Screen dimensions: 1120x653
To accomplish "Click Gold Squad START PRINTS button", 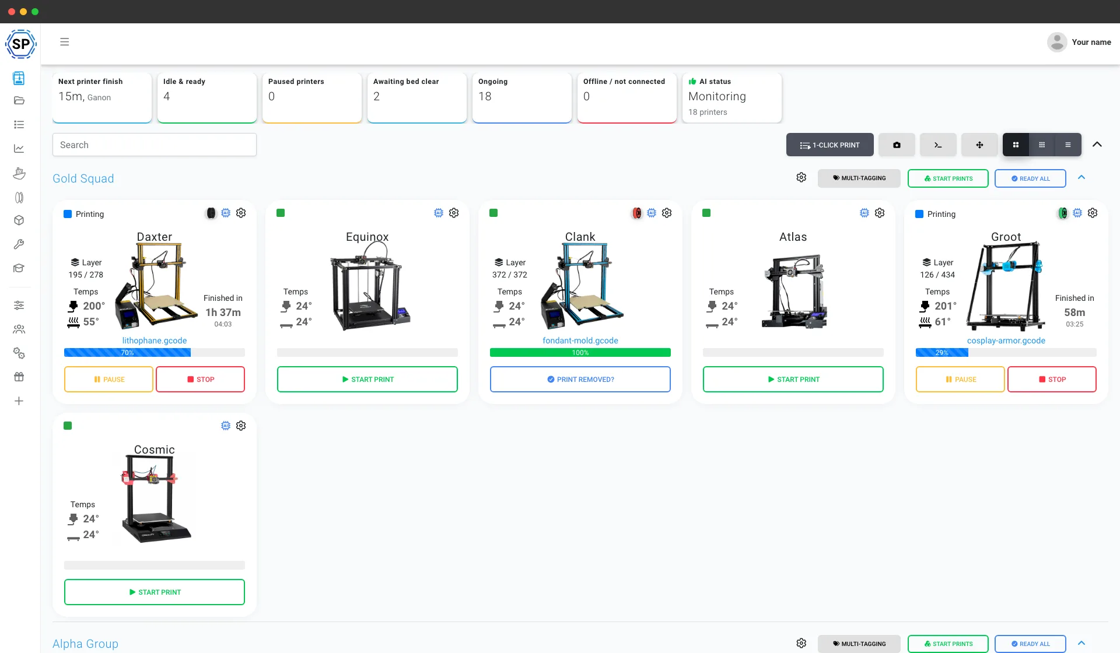I will (948, 178).
